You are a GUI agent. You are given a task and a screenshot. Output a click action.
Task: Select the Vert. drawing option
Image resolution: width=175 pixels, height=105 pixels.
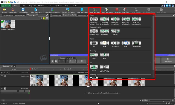pyautogui.click(x=104, y=56)
